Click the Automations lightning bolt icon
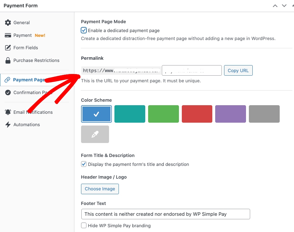The width and height of the screenshot is (294, 232). point(8,125)
